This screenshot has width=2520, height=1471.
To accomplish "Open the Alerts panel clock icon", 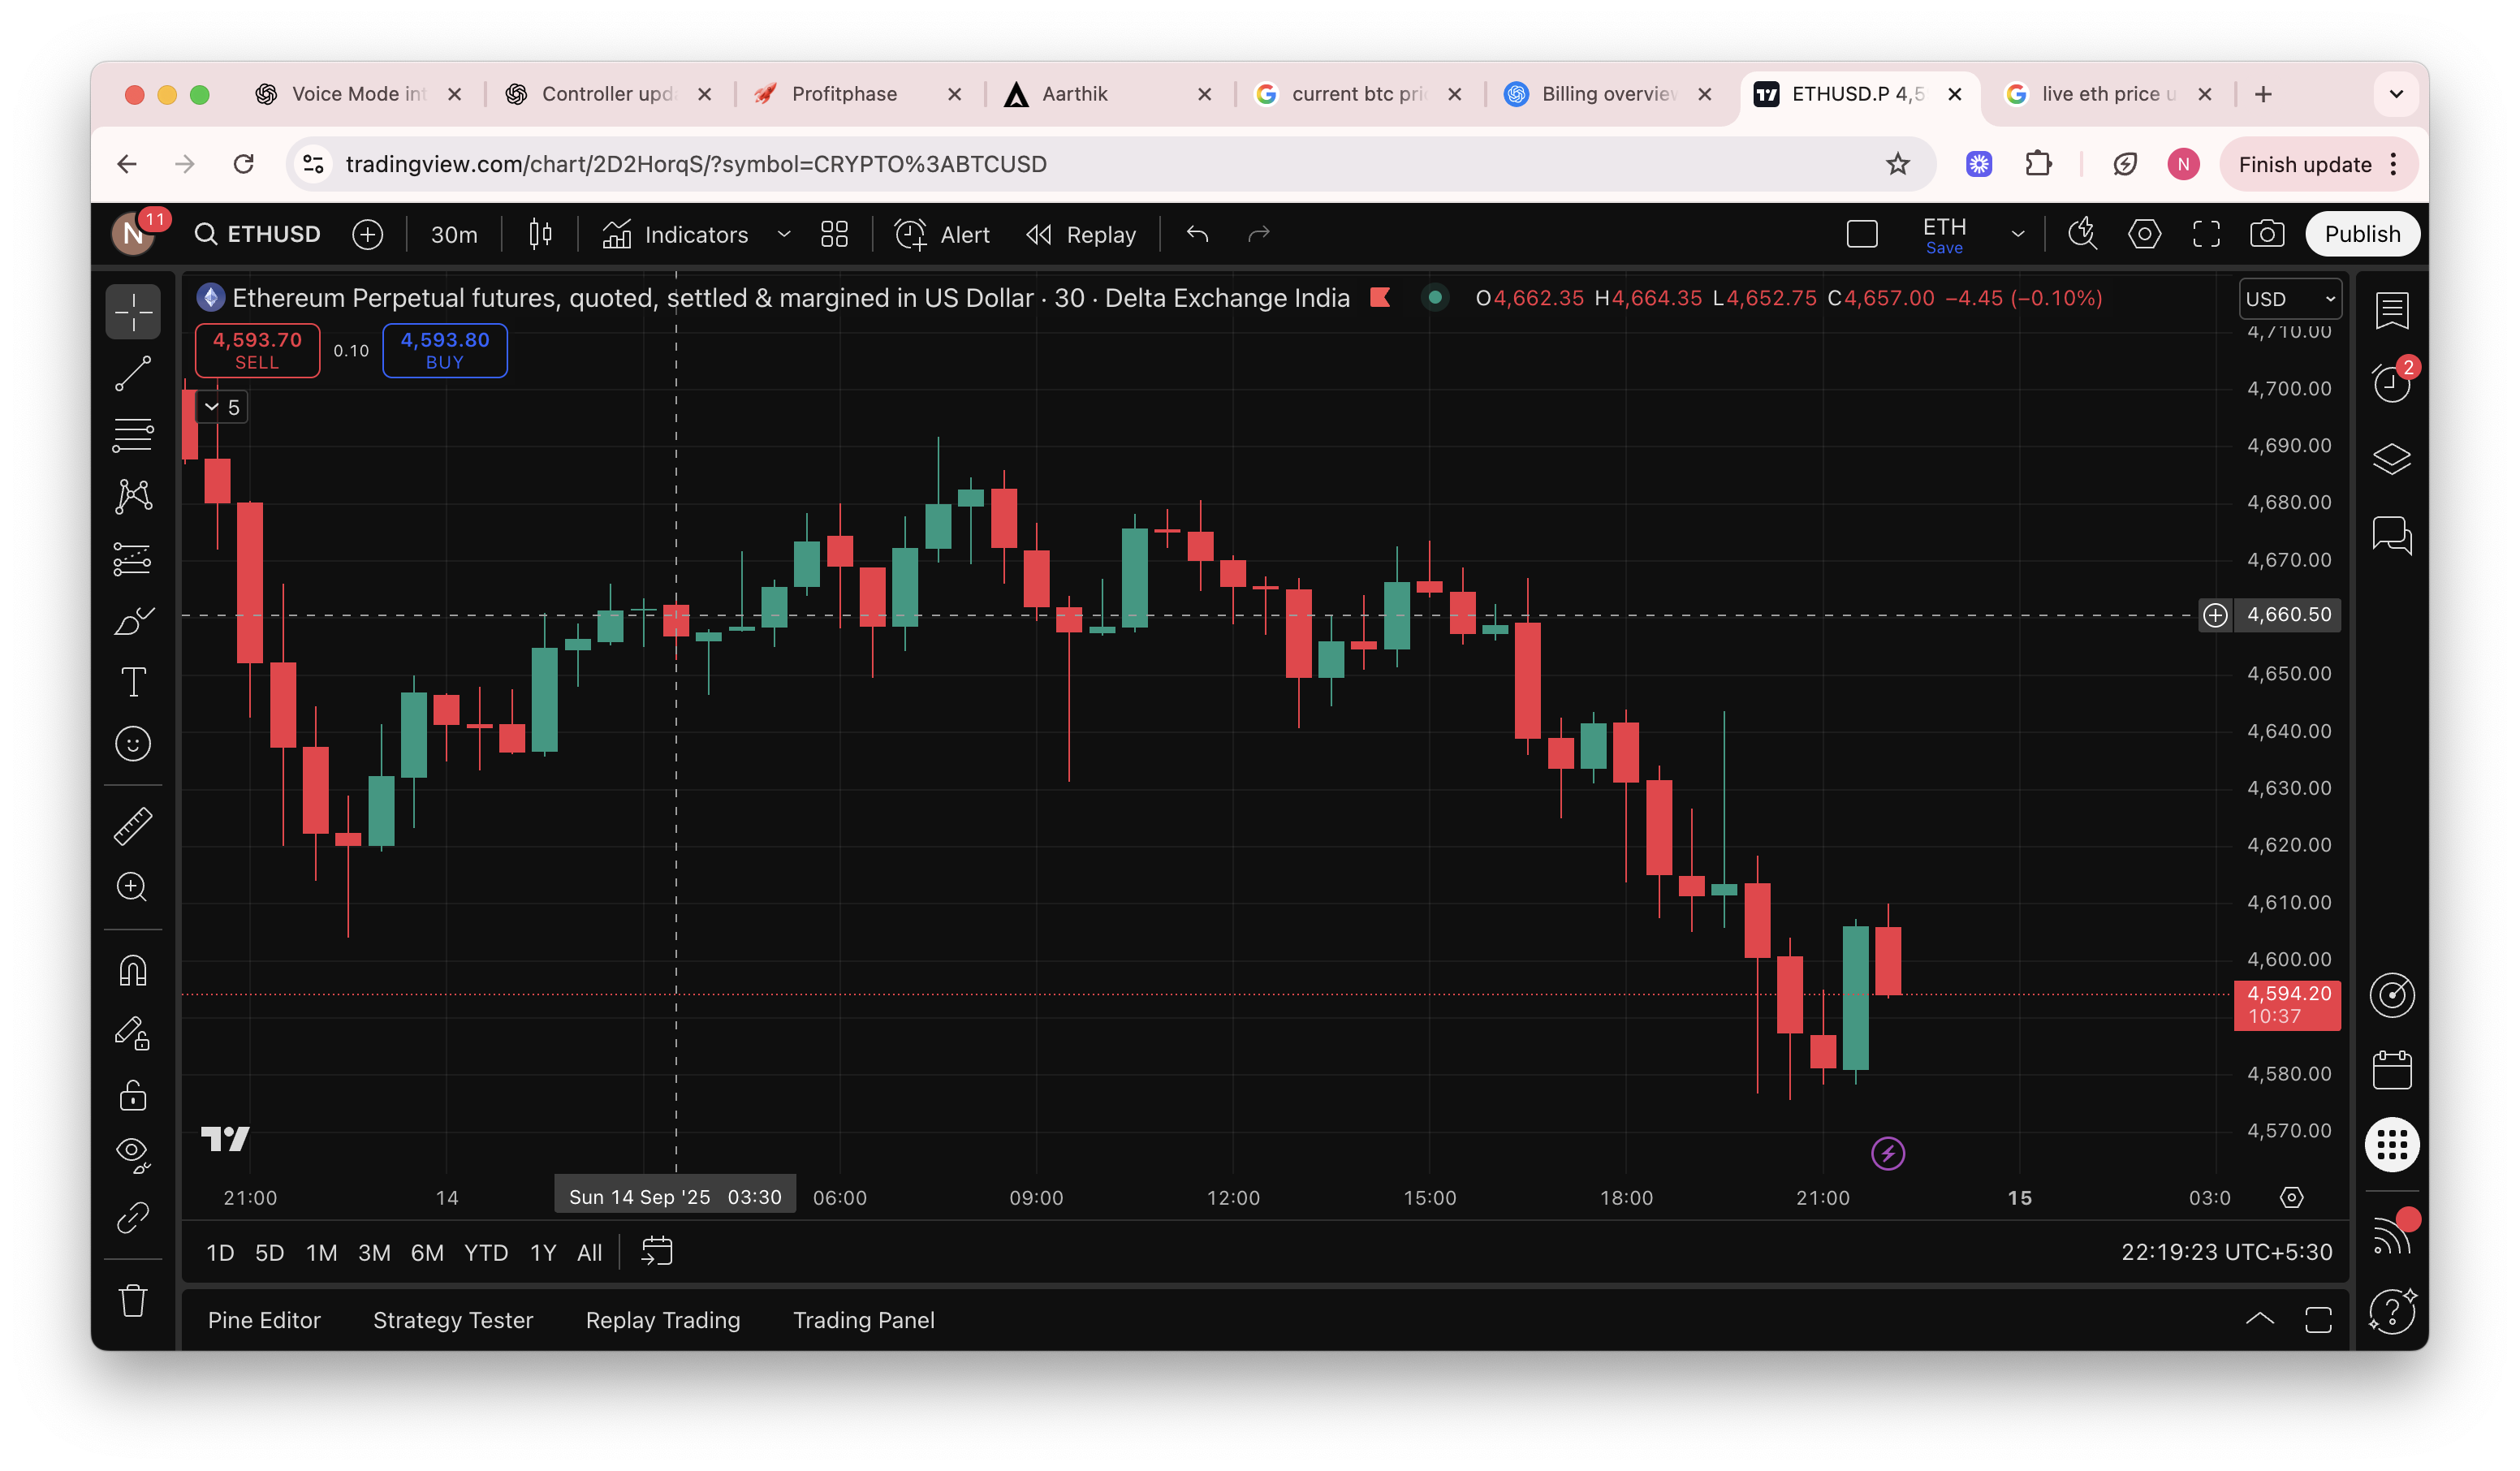I will point(2391,383).
